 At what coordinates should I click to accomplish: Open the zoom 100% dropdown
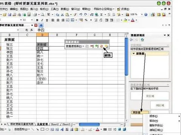(x=142, y=15)
